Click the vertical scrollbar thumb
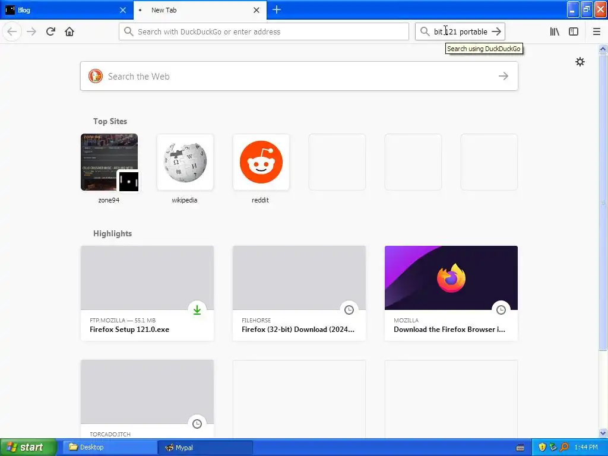 [x=603, y=202]
